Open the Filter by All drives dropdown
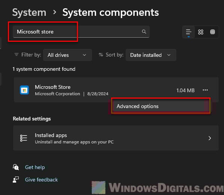 pyautogui.click(x=68, y=55)
